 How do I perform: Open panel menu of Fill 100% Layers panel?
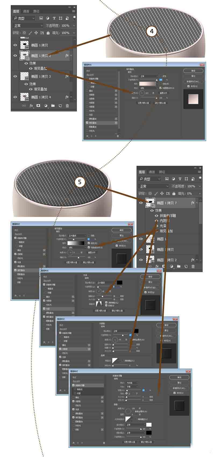(73, 11)
